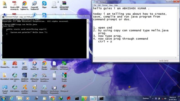This screenshot has height=101, width=180.
Task: Open the clock showing 16-08-2013
Action: (173, 98)
